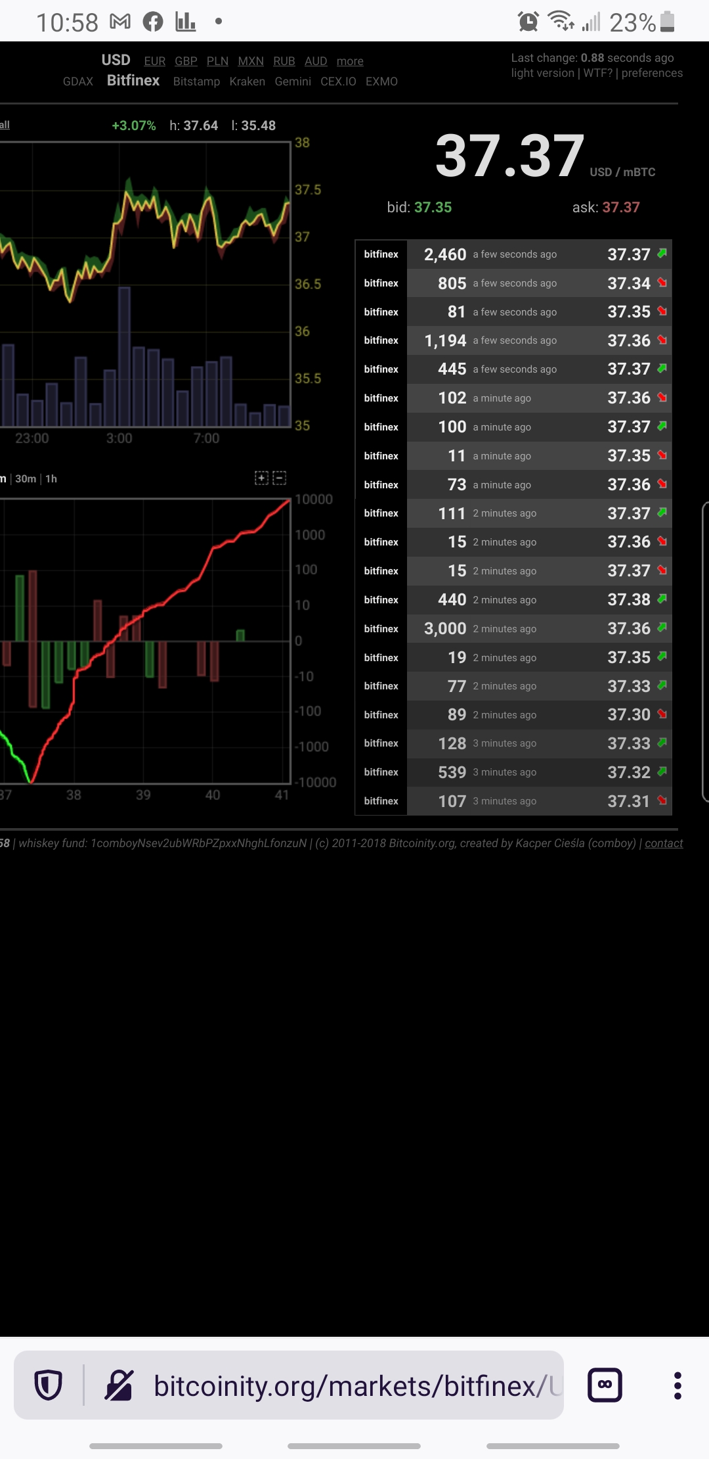The image size is (709, 1459).
Task: Click the 539 trade amount
Action: pos(452,772)
